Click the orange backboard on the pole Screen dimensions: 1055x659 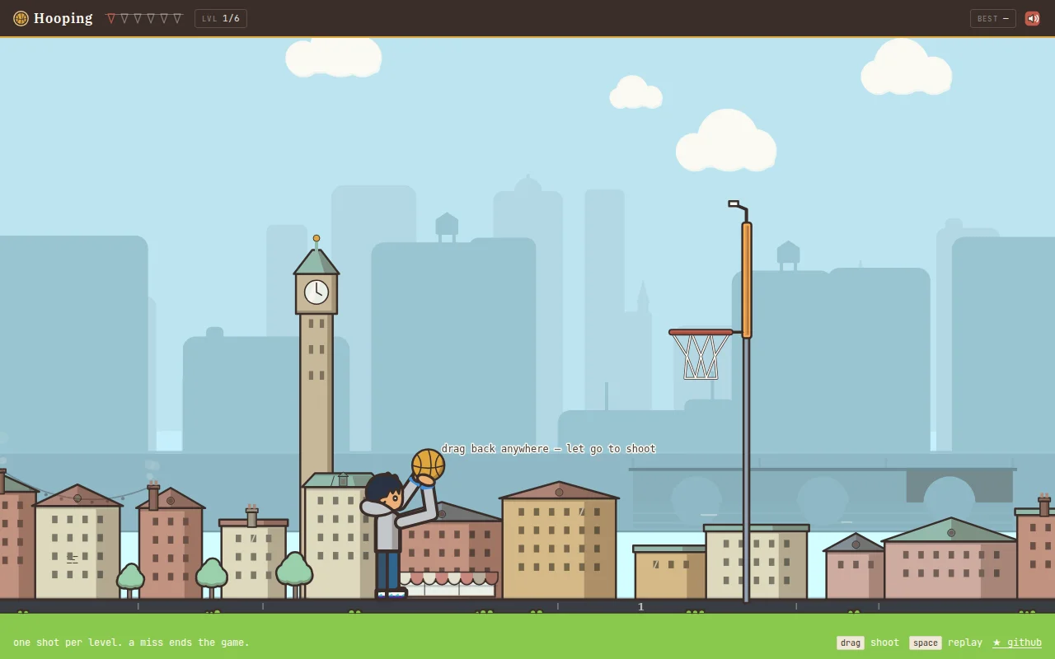pos(747,280)
